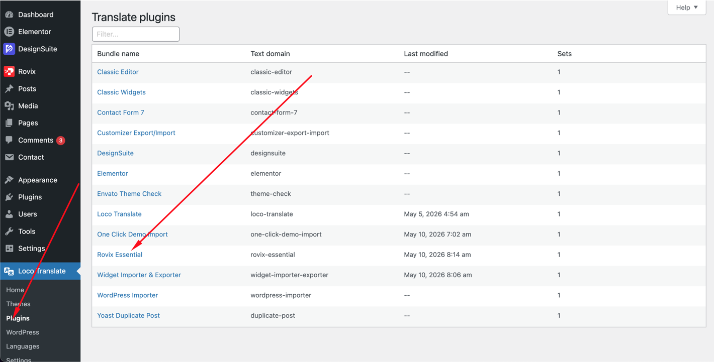The width and height of the screenshot is (714, 362).
Task: Open the Users menu item
Action: 28,214
